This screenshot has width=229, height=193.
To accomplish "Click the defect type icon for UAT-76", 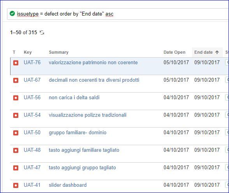I will [16, 63].
